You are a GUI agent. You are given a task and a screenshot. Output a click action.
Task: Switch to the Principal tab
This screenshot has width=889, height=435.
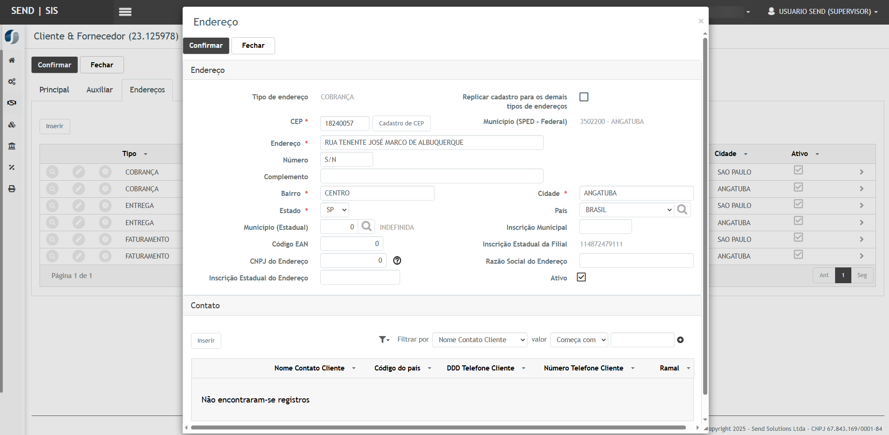pyautogui.click(x=54, y=90)
